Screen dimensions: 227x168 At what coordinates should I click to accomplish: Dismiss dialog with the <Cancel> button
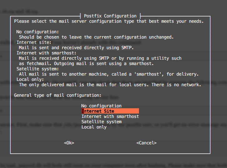click(x=146, y=143)
